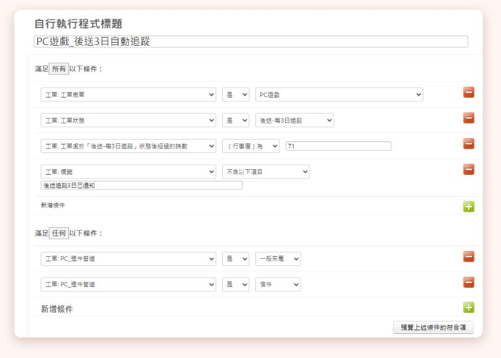
Task: Remove the 工單狀態 condition row
Action: (x=469, y=118)
